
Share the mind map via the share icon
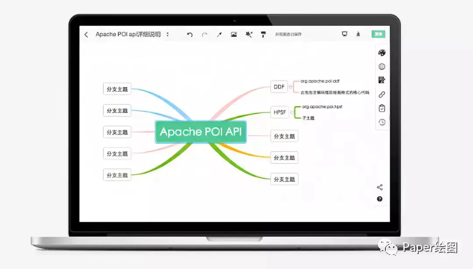point(379,187)
